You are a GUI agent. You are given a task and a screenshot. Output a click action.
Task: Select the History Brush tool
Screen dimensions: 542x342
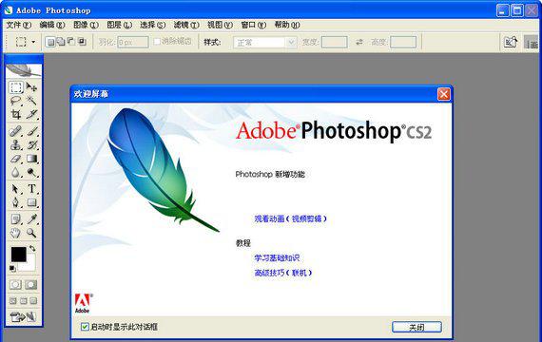tap(31, 144)
